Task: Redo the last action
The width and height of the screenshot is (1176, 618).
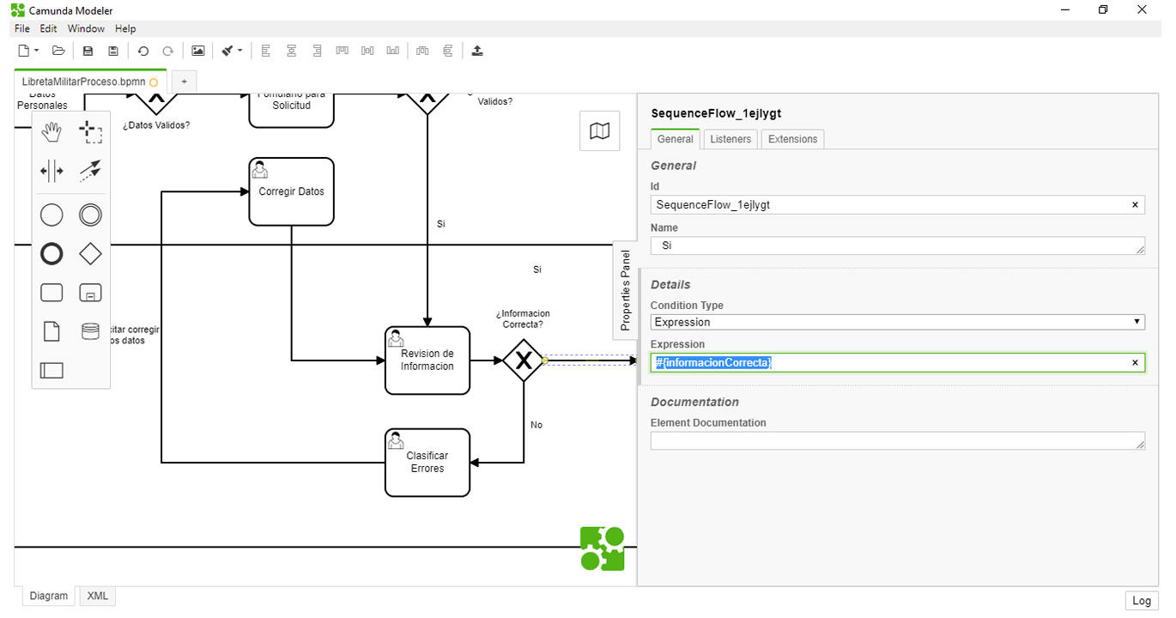Action: [168, 51]
